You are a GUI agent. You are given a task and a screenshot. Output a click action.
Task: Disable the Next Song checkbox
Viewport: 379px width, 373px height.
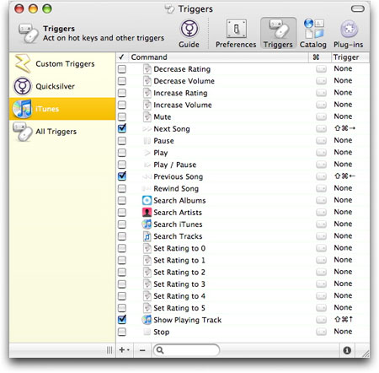point(122,128)
